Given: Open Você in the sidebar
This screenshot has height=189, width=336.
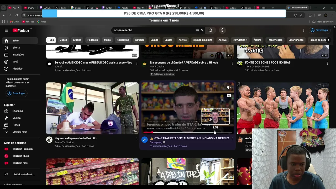Looking at the screenshot, I should [x=20, y=62].
